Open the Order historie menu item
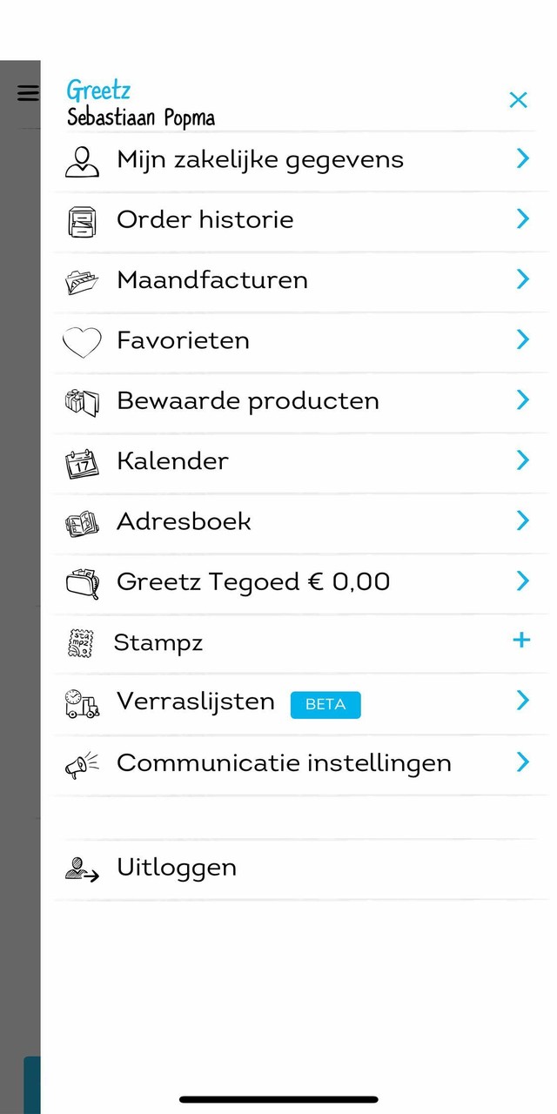Viewport: 557px width, 1114px height. (205, 219)
